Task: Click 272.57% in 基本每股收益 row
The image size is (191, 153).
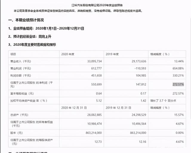Action: pyautogui.click(x=178, y=94)
